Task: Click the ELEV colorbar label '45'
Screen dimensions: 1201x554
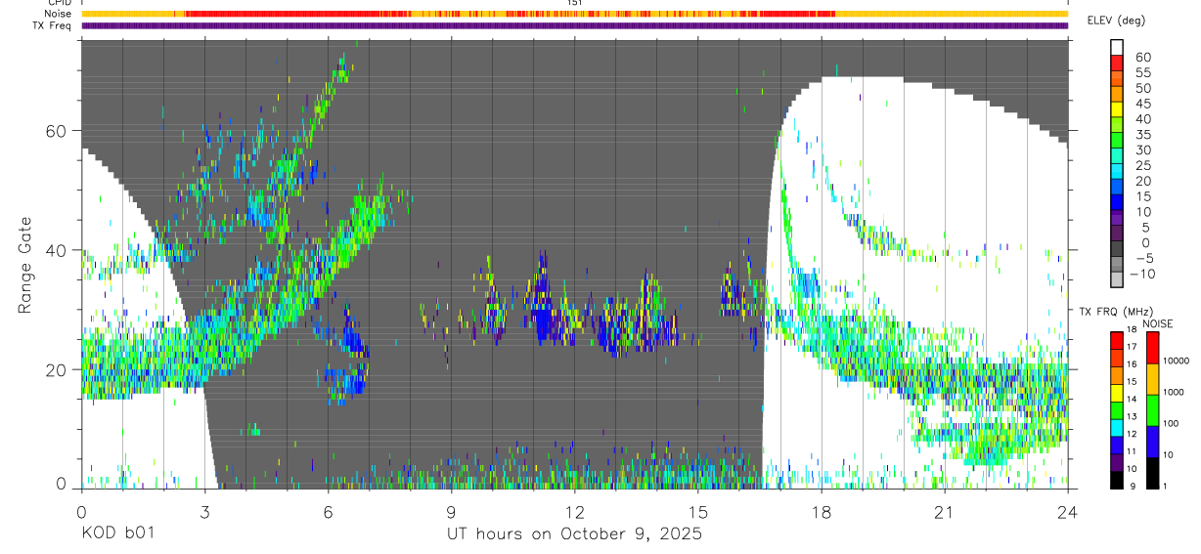Action: pos(1142,104)
